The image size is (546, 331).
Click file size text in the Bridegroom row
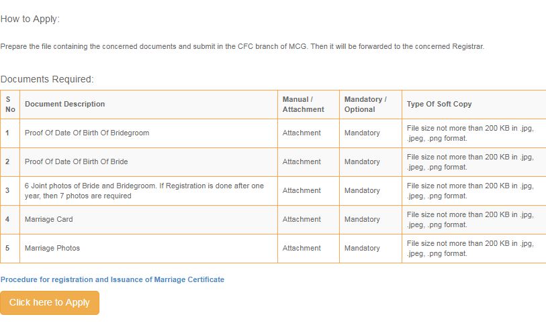pos(470,133)
